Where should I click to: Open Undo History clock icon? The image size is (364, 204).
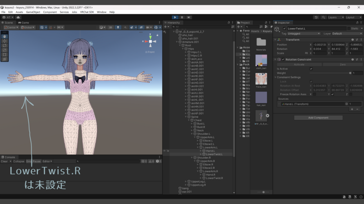coord(316,17)
